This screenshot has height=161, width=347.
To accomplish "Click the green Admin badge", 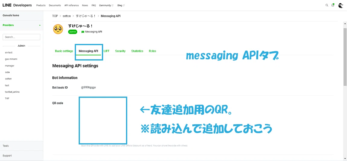I will pos(73,32).
